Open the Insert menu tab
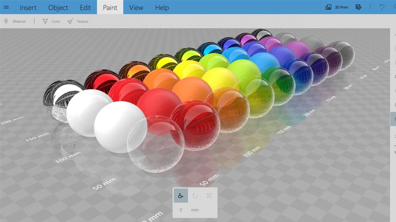 [x=28, y=8]
